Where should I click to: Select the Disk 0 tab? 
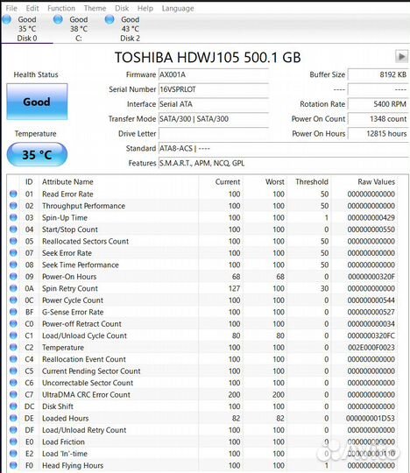tap(27, 29)
